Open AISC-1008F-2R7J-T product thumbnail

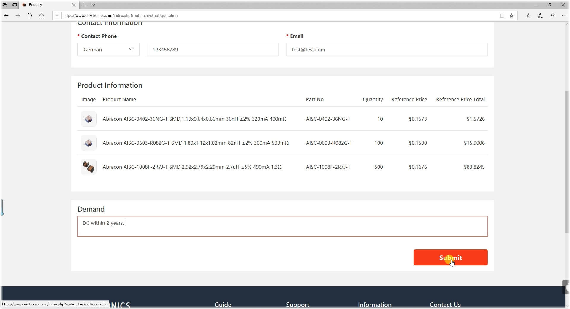point(88,167)
